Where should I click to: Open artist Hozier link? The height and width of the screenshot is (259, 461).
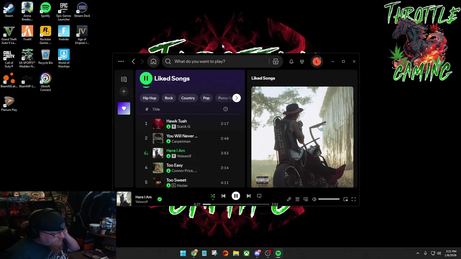182,186
